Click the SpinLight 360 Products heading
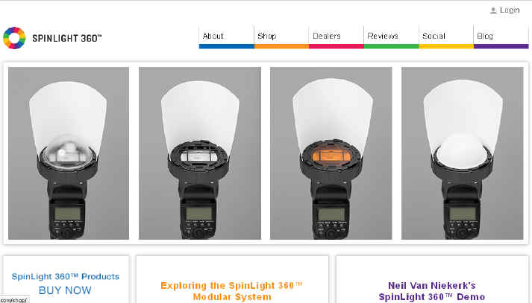The image size is (532, 303). click(x=66, y=277)
